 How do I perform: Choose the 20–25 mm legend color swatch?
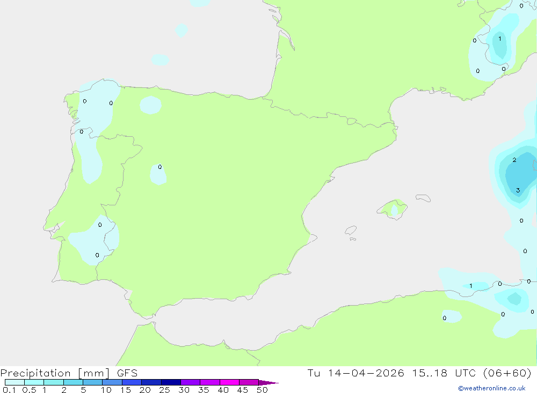coord(151,382)
